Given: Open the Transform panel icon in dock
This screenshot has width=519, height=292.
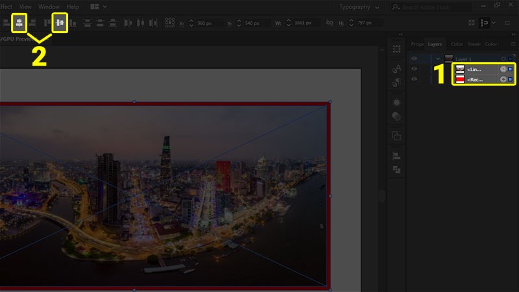Looking at the screenshot, I should 396,49.
